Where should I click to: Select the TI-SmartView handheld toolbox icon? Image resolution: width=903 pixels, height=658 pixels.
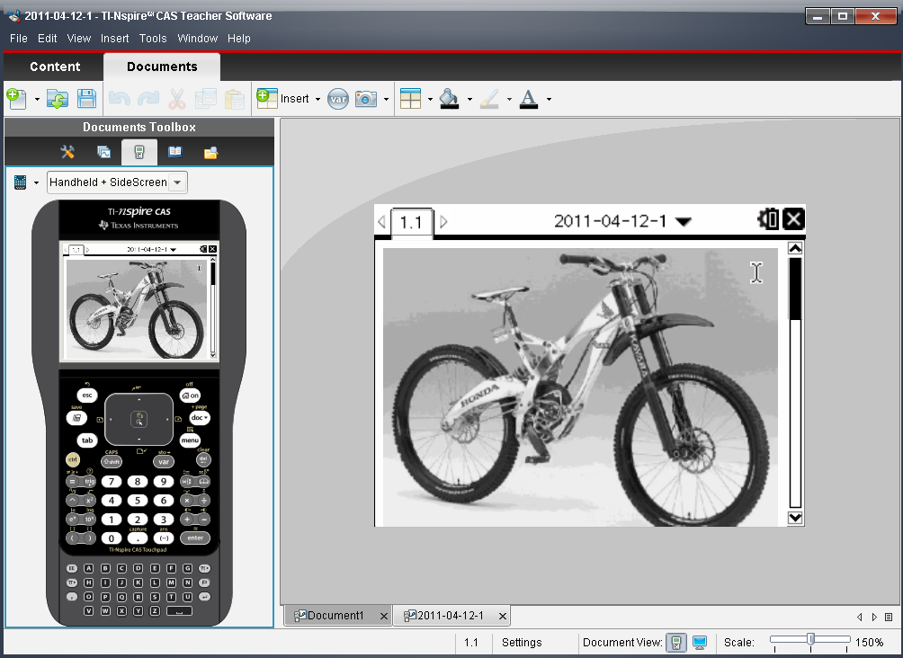(x=139, y=152)
